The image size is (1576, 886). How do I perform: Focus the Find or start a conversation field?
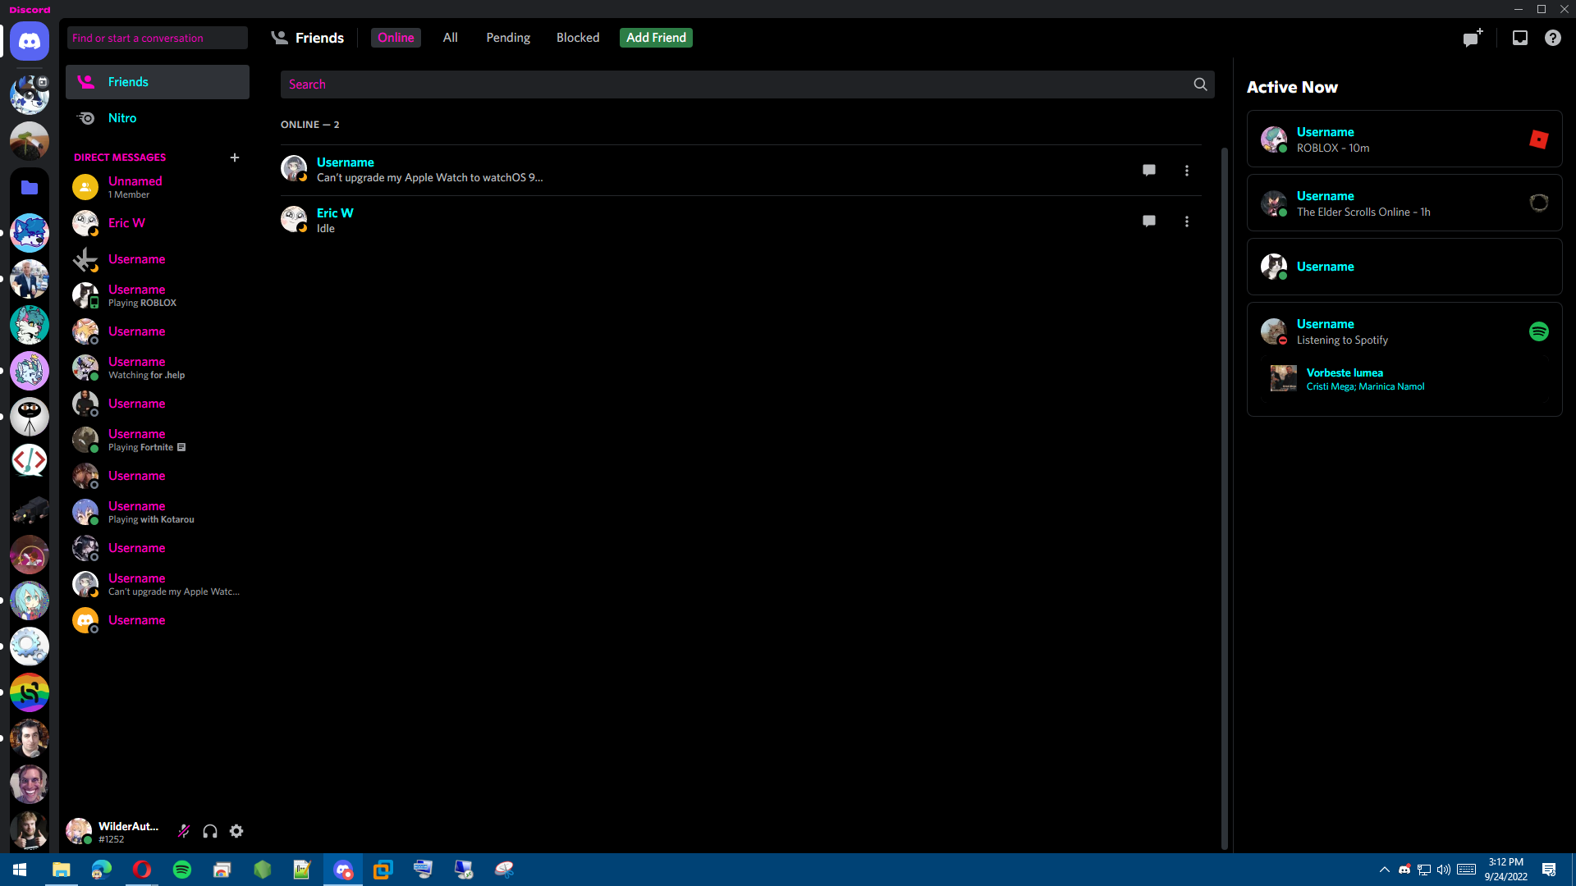tap(158, 38)
